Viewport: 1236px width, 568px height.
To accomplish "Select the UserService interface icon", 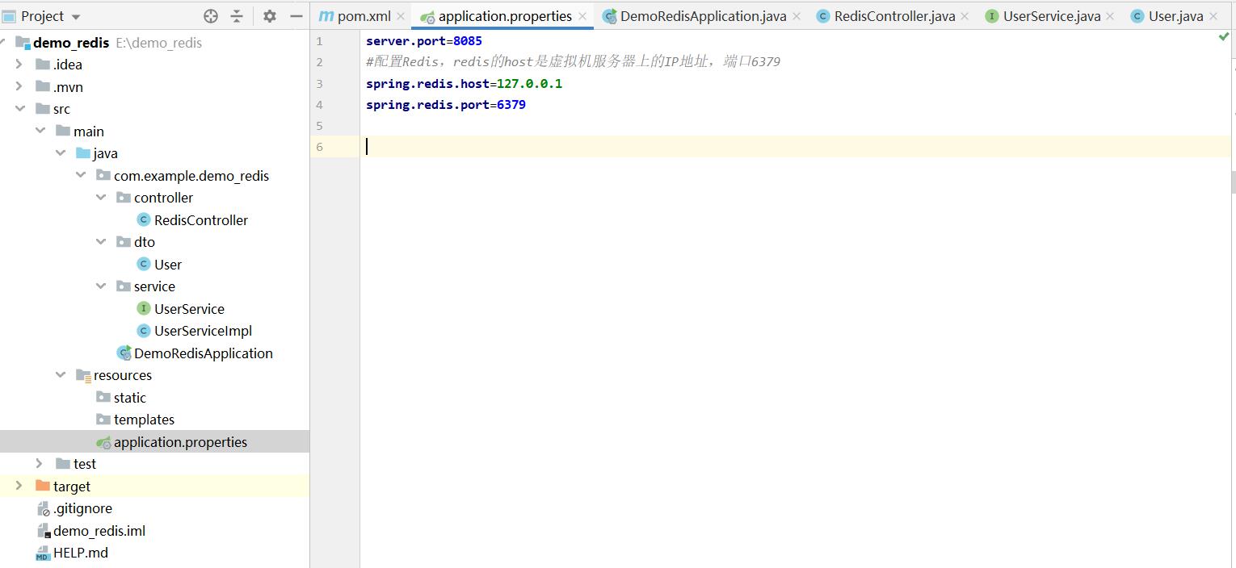I will tap(142, 308).
